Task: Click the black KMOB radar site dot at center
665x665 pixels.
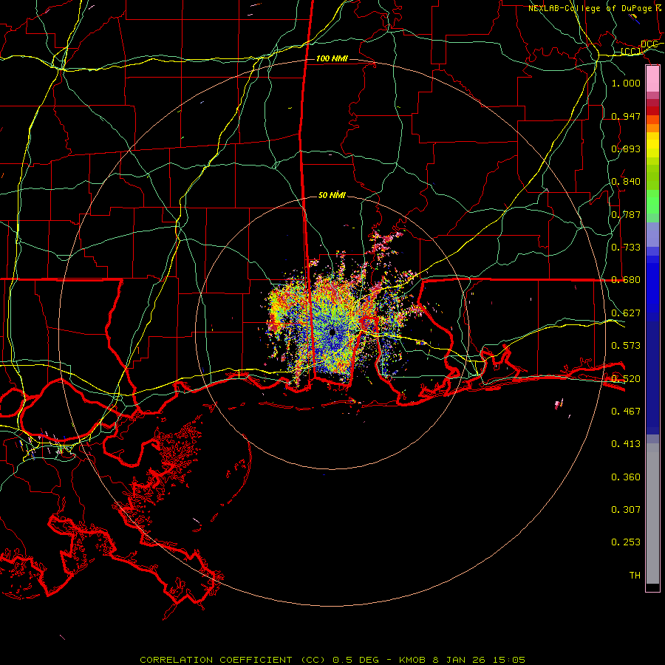Action: click(x=332, y=332)
